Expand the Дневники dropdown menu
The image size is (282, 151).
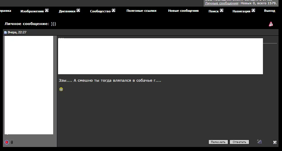click(69, 11)
